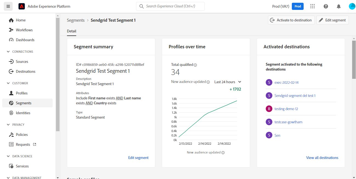Open the exec-2022-02-14 destination

(286, 82)
